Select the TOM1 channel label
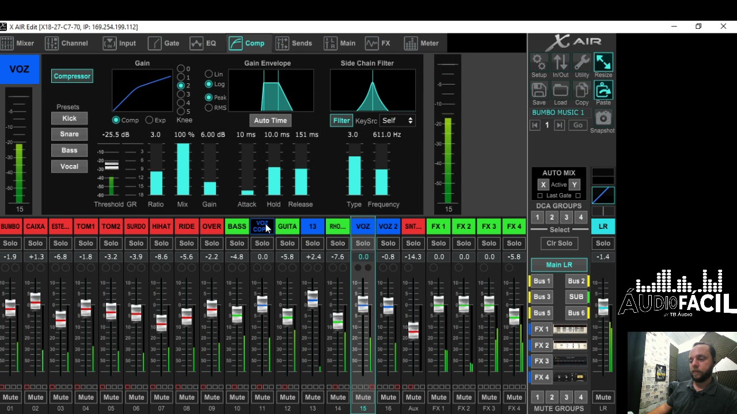 point(86,227)
